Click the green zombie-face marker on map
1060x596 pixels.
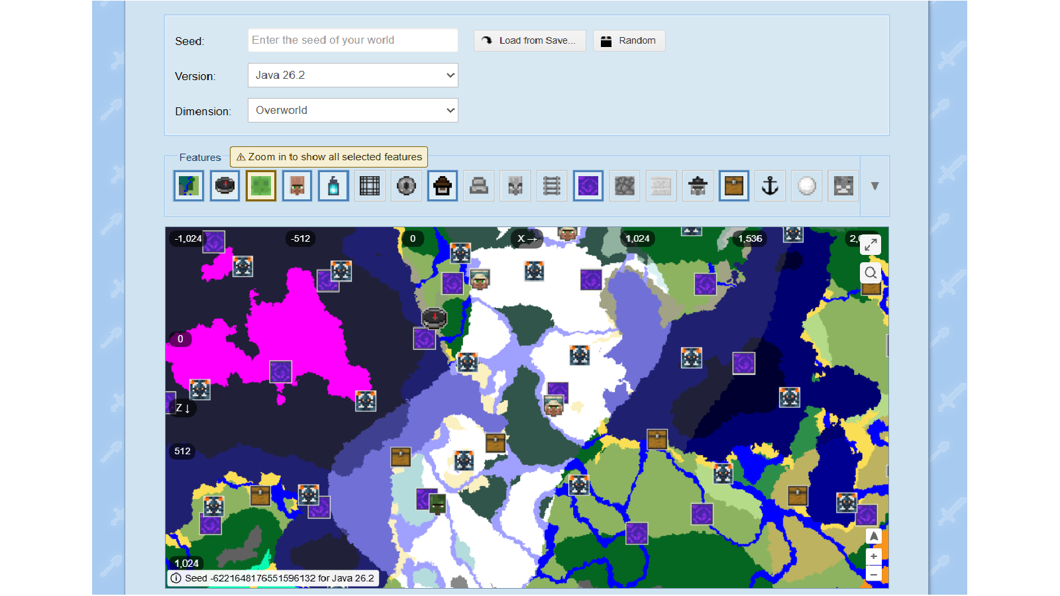pos(437,505)
